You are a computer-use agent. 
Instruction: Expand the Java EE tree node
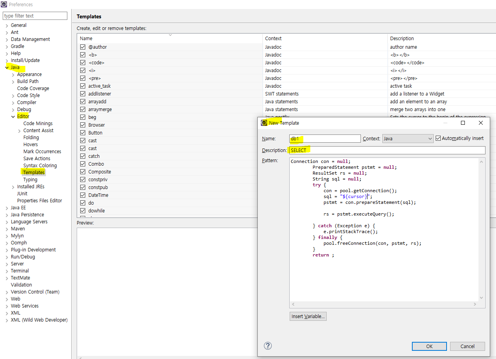coord(7,208)
